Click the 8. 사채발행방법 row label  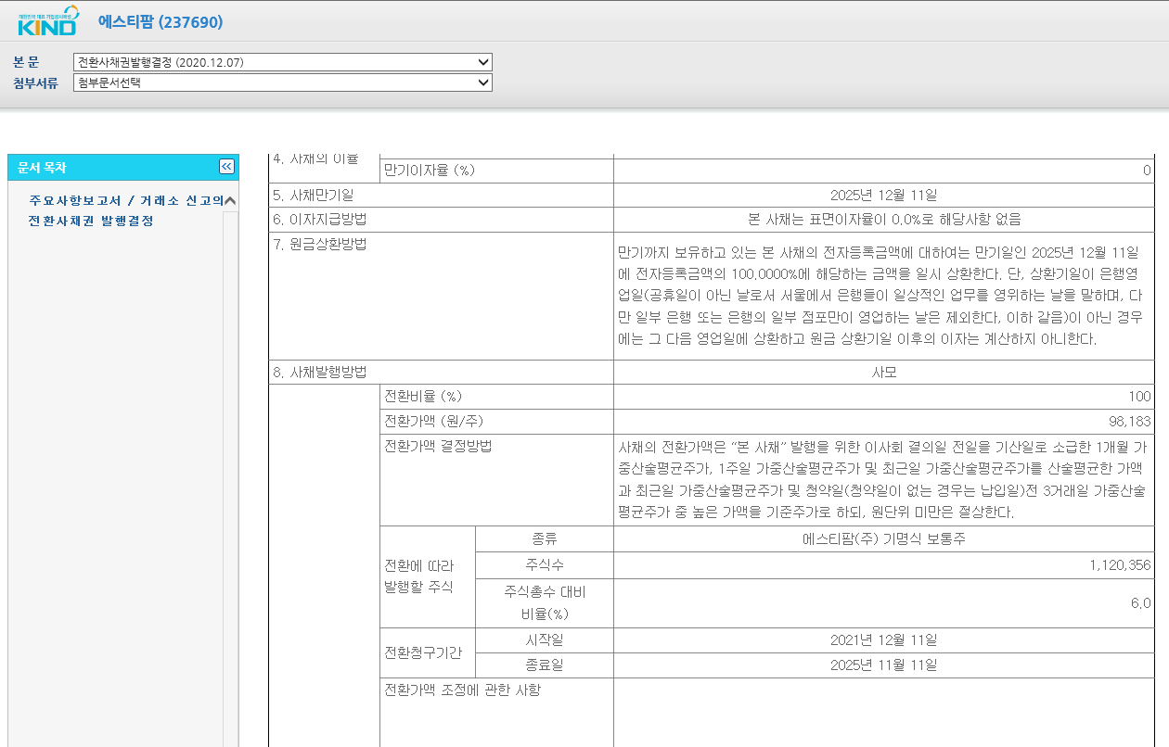pyautogui.click(x=319, y=373)
